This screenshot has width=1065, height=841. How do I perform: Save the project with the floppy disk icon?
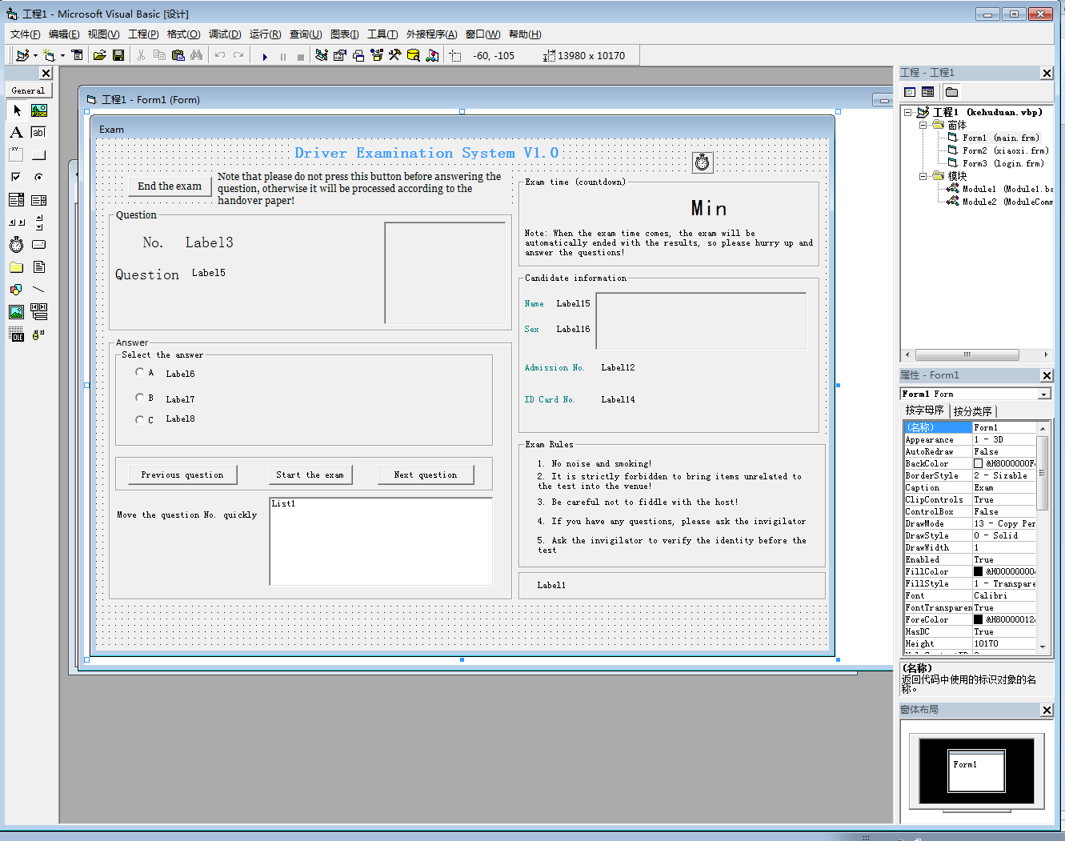click(118, 55)
